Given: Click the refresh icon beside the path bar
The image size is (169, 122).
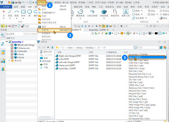Looking at the screenshot, I should [x=135, y=48].
